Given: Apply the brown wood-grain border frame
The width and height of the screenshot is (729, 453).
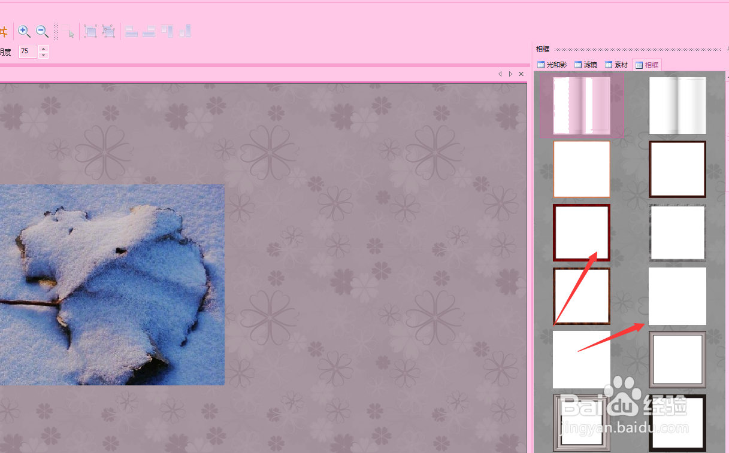Looking at the screenshot, I should [x=582, y=296].
